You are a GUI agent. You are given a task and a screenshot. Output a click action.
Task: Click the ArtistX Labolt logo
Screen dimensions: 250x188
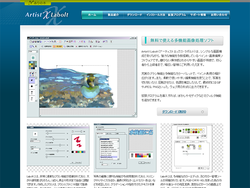coord(47,15)
